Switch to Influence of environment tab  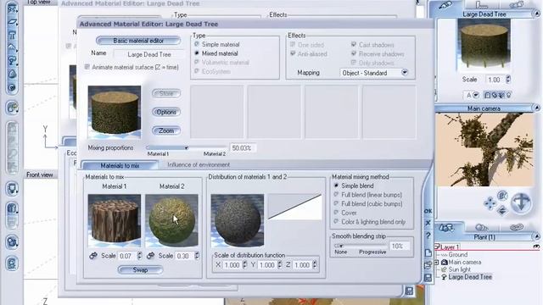[199, 165]
